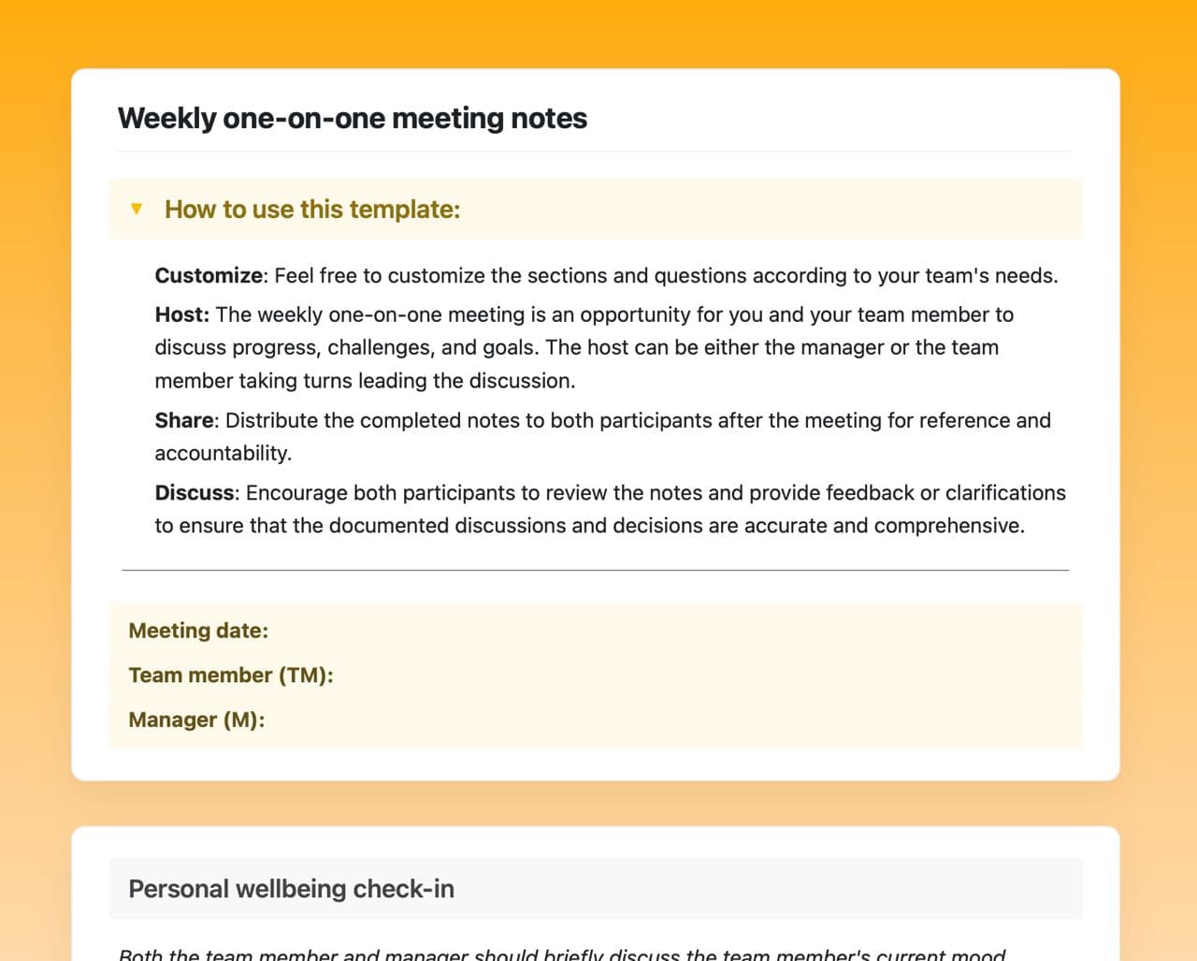Click the line 'to ensure that the documented discussions'

coord(589,526)
